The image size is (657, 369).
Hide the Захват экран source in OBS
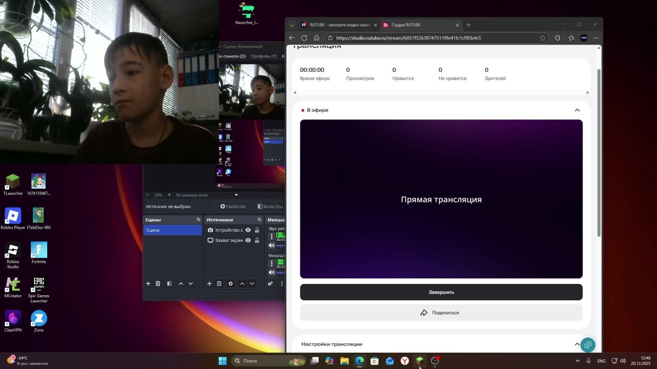[x=248, y=240]
